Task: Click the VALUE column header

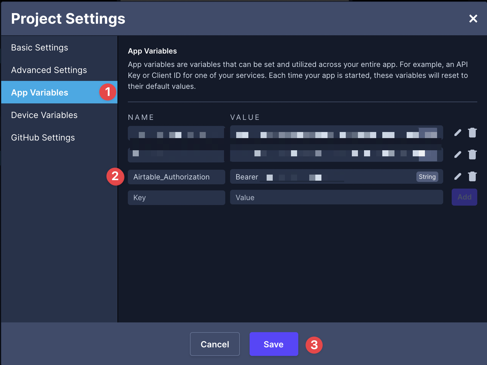Action: click(245, 117)
